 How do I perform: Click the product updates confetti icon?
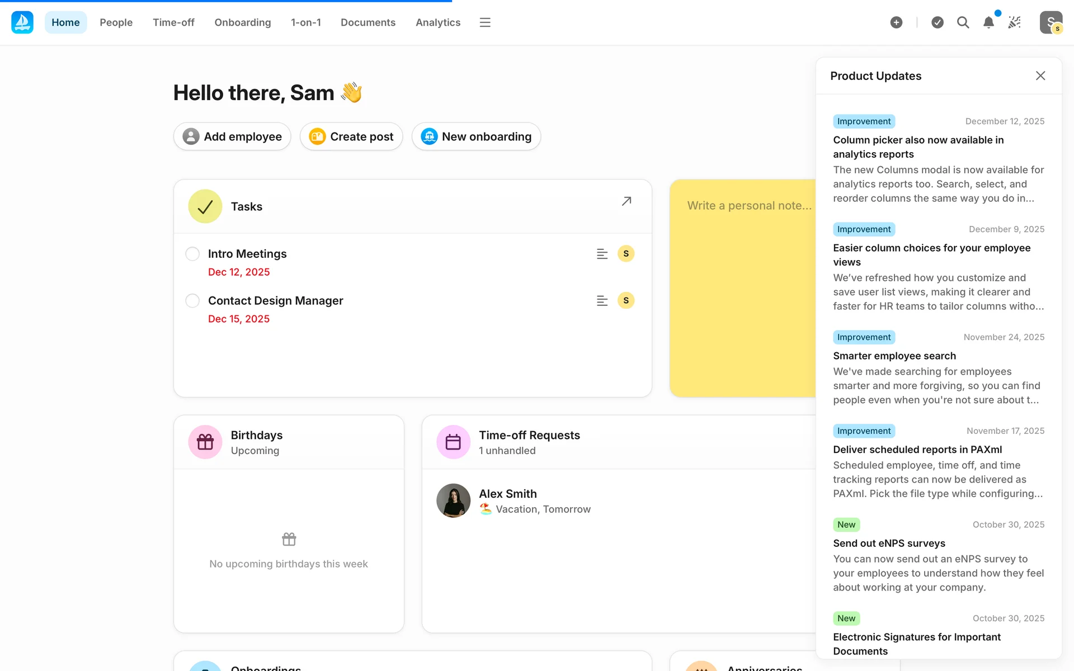1014,22
